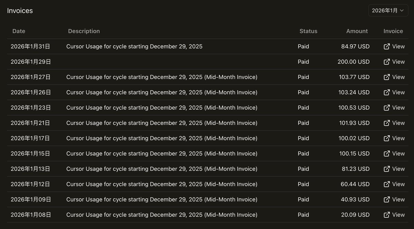Screen dimensions: 414x229
Task: Click the Amount column header
Action: 357,31
